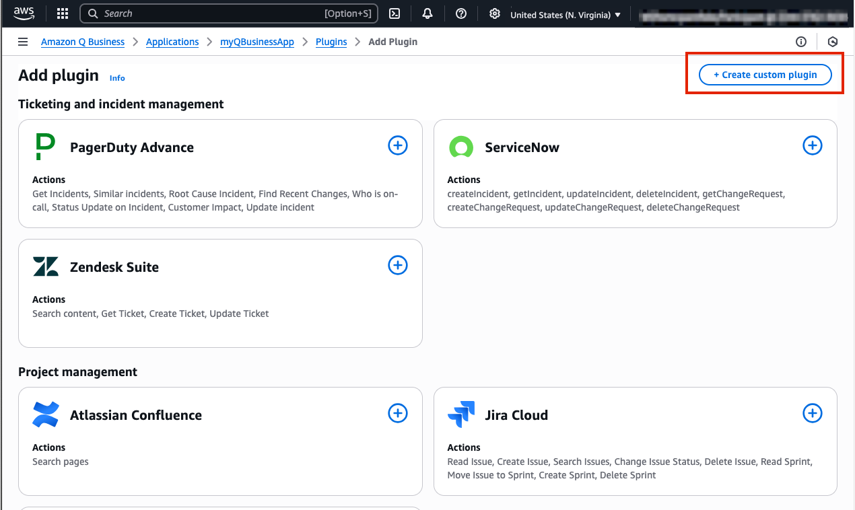The width and height of the screenshot is (855, 510).
Task: Go to Amazon Q Business breadcrumb
Action: [83, 42]
